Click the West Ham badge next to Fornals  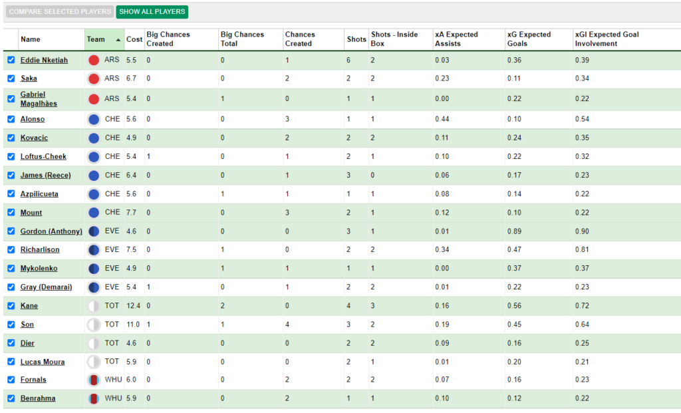pyautogui.click(x=94, y=380)
